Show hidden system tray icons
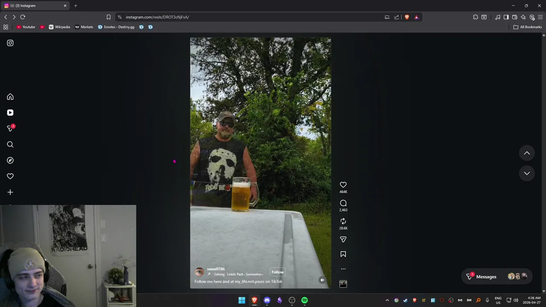 click(387, 300)
